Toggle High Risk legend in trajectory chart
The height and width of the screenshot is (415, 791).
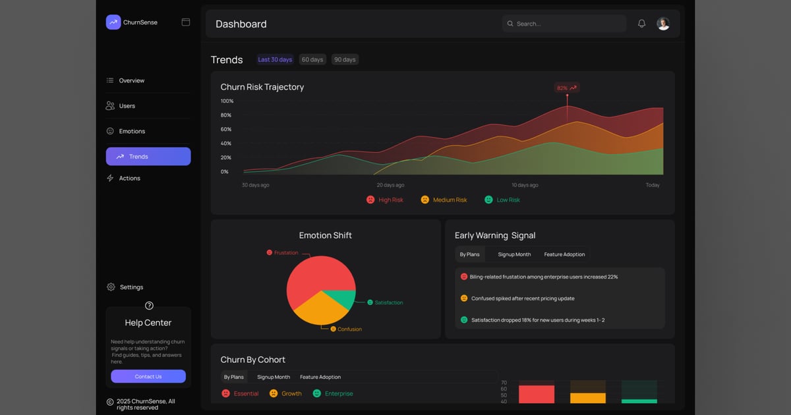pos(385,200)
